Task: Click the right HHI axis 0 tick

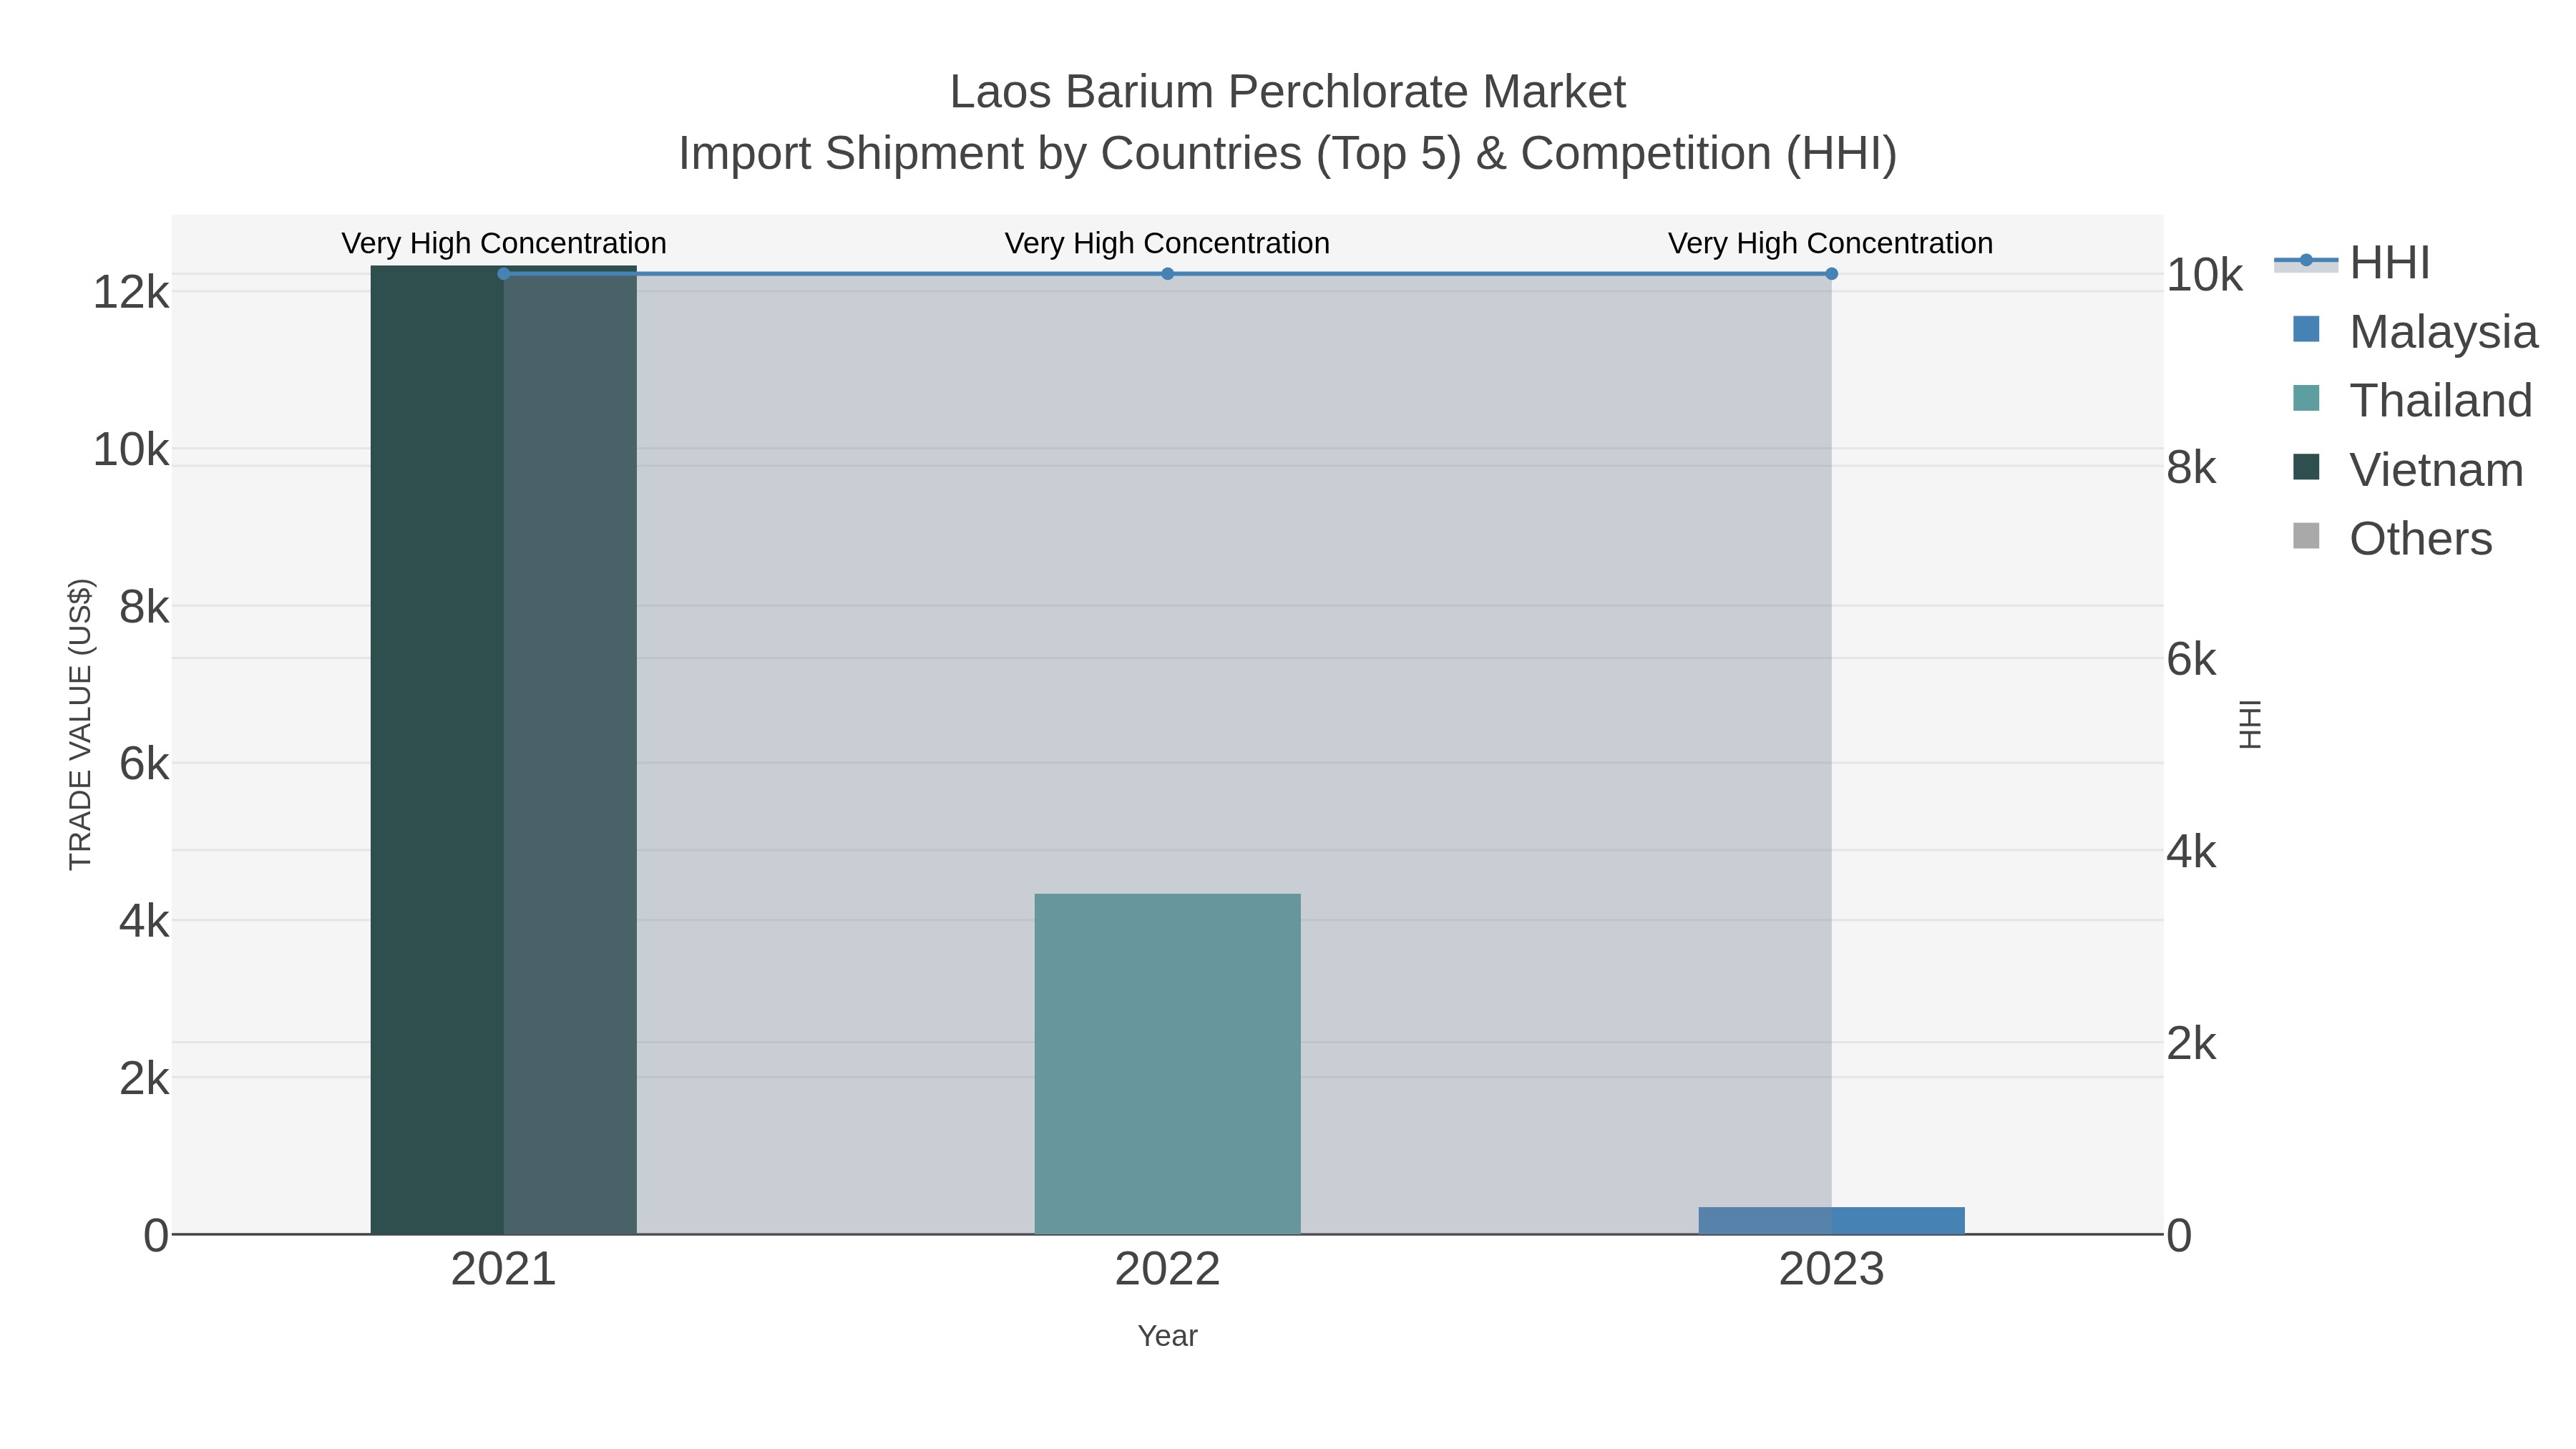Action: [x=2179, y=1236]
